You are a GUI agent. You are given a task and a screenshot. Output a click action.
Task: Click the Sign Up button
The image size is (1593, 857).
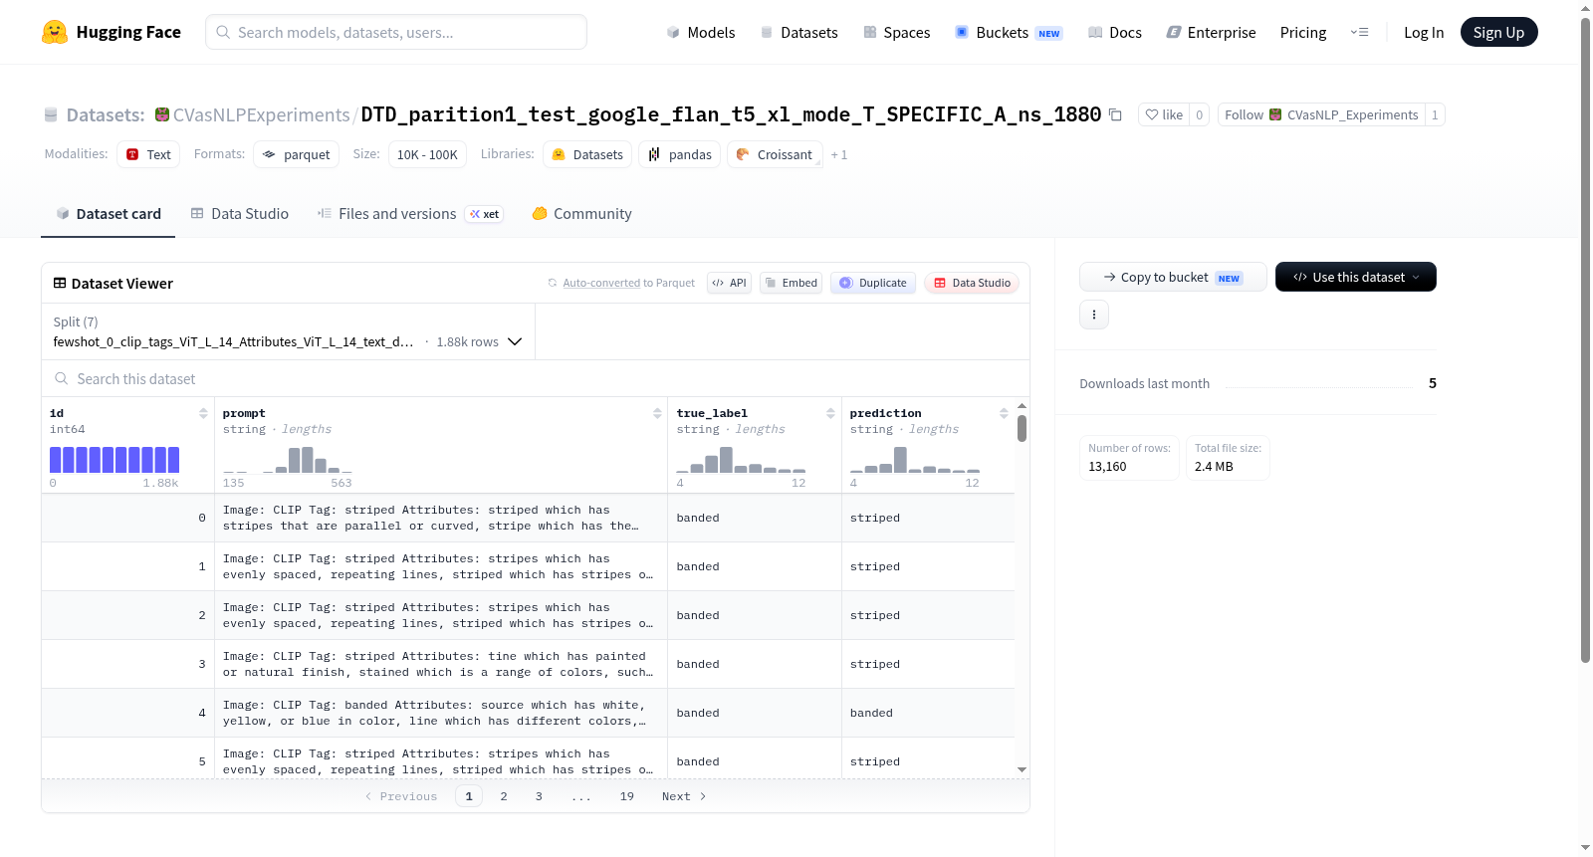click(x=1498, y=32)
